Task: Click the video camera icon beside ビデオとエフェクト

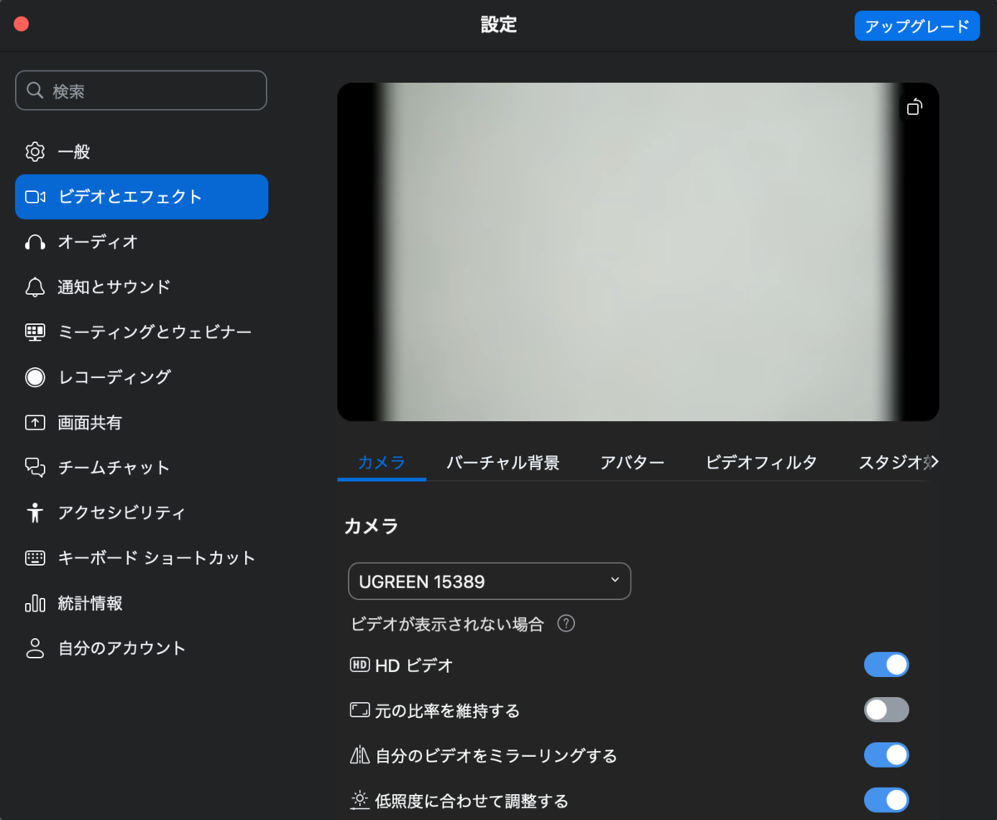Action: [35, 197]
